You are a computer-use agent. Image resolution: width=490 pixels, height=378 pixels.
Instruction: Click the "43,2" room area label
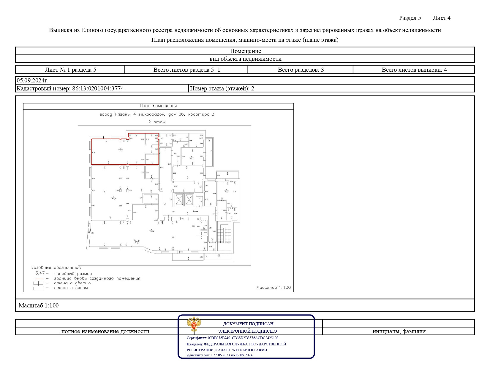click(x=227, y=192)
